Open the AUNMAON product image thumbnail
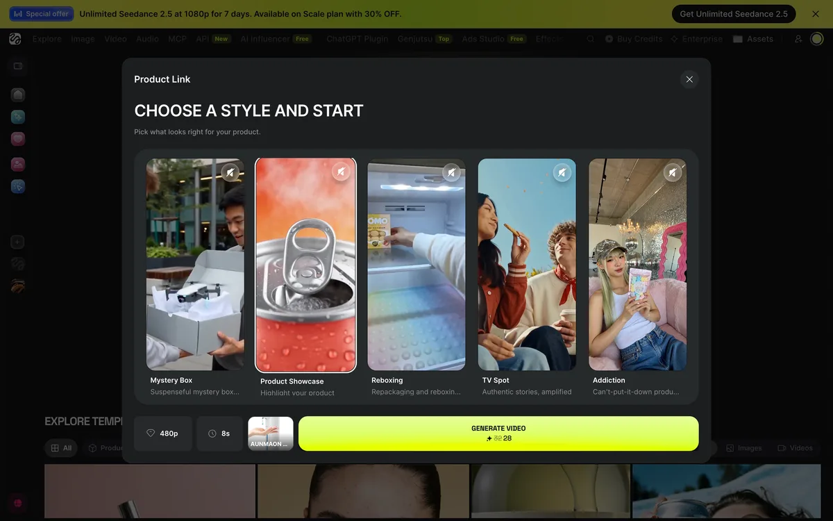Image resolution: width=833 pixels, height=521 pixels. point(271,433)
